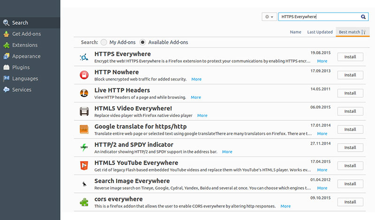Click the Search Image Everywhere icon
The width and height of the screenshot is (375, 220).
coord(84,184)
